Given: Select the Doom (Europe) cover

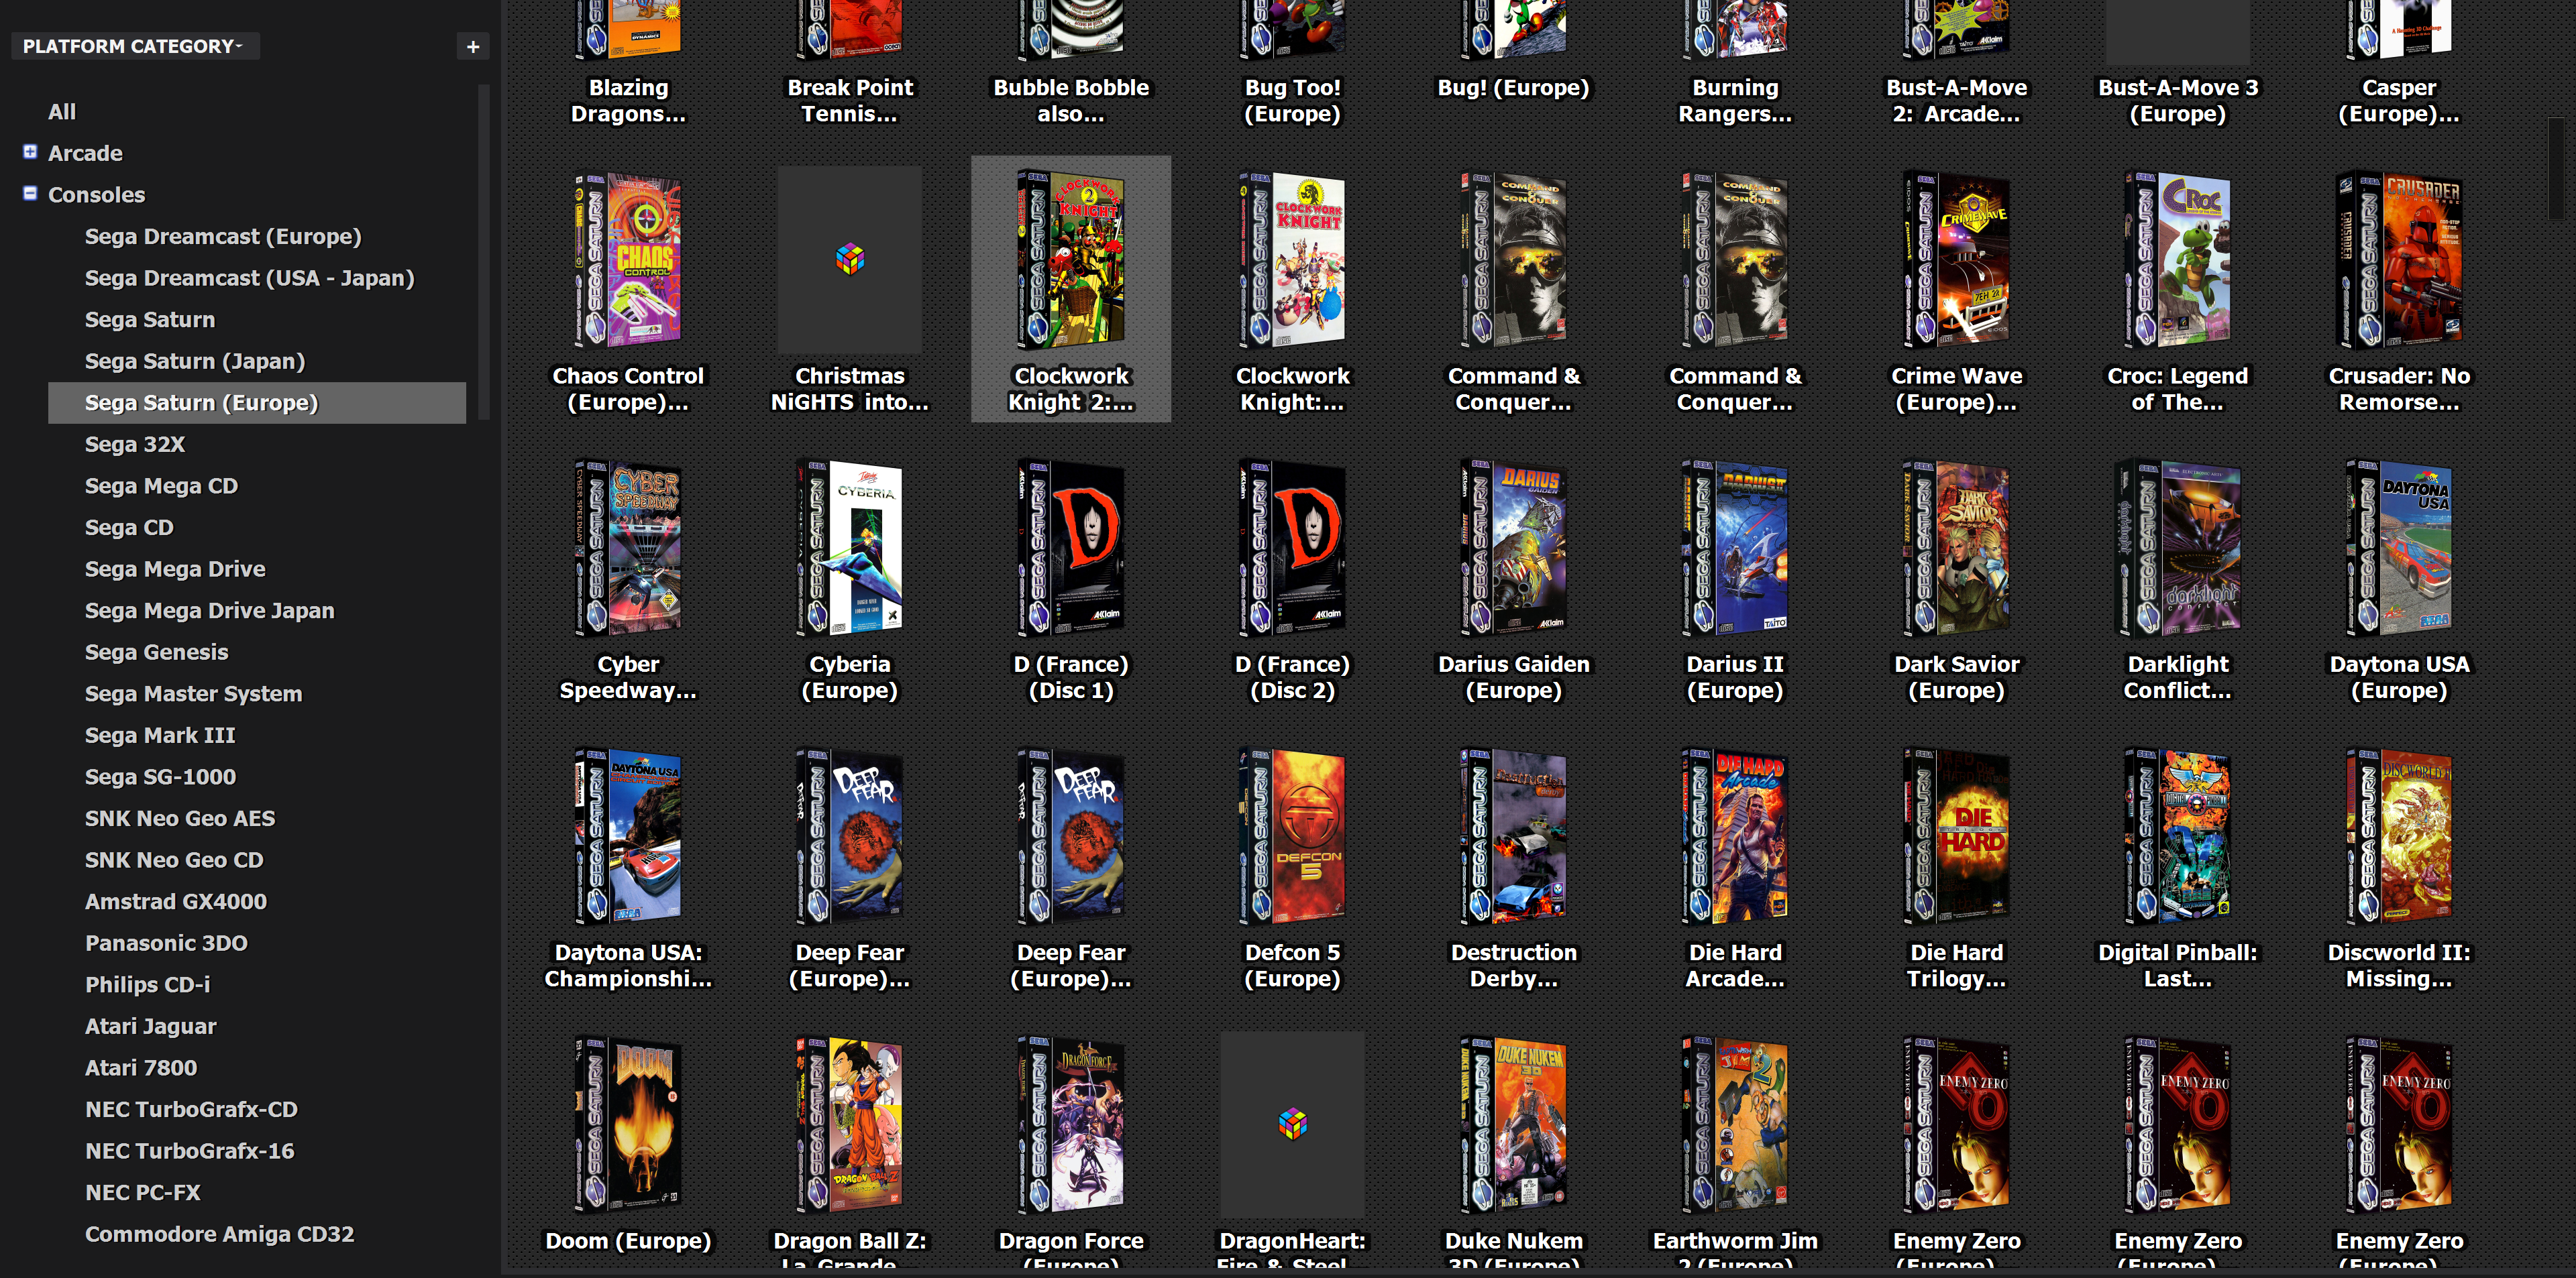Looking at the screenshot, I should click(628, 1124).
